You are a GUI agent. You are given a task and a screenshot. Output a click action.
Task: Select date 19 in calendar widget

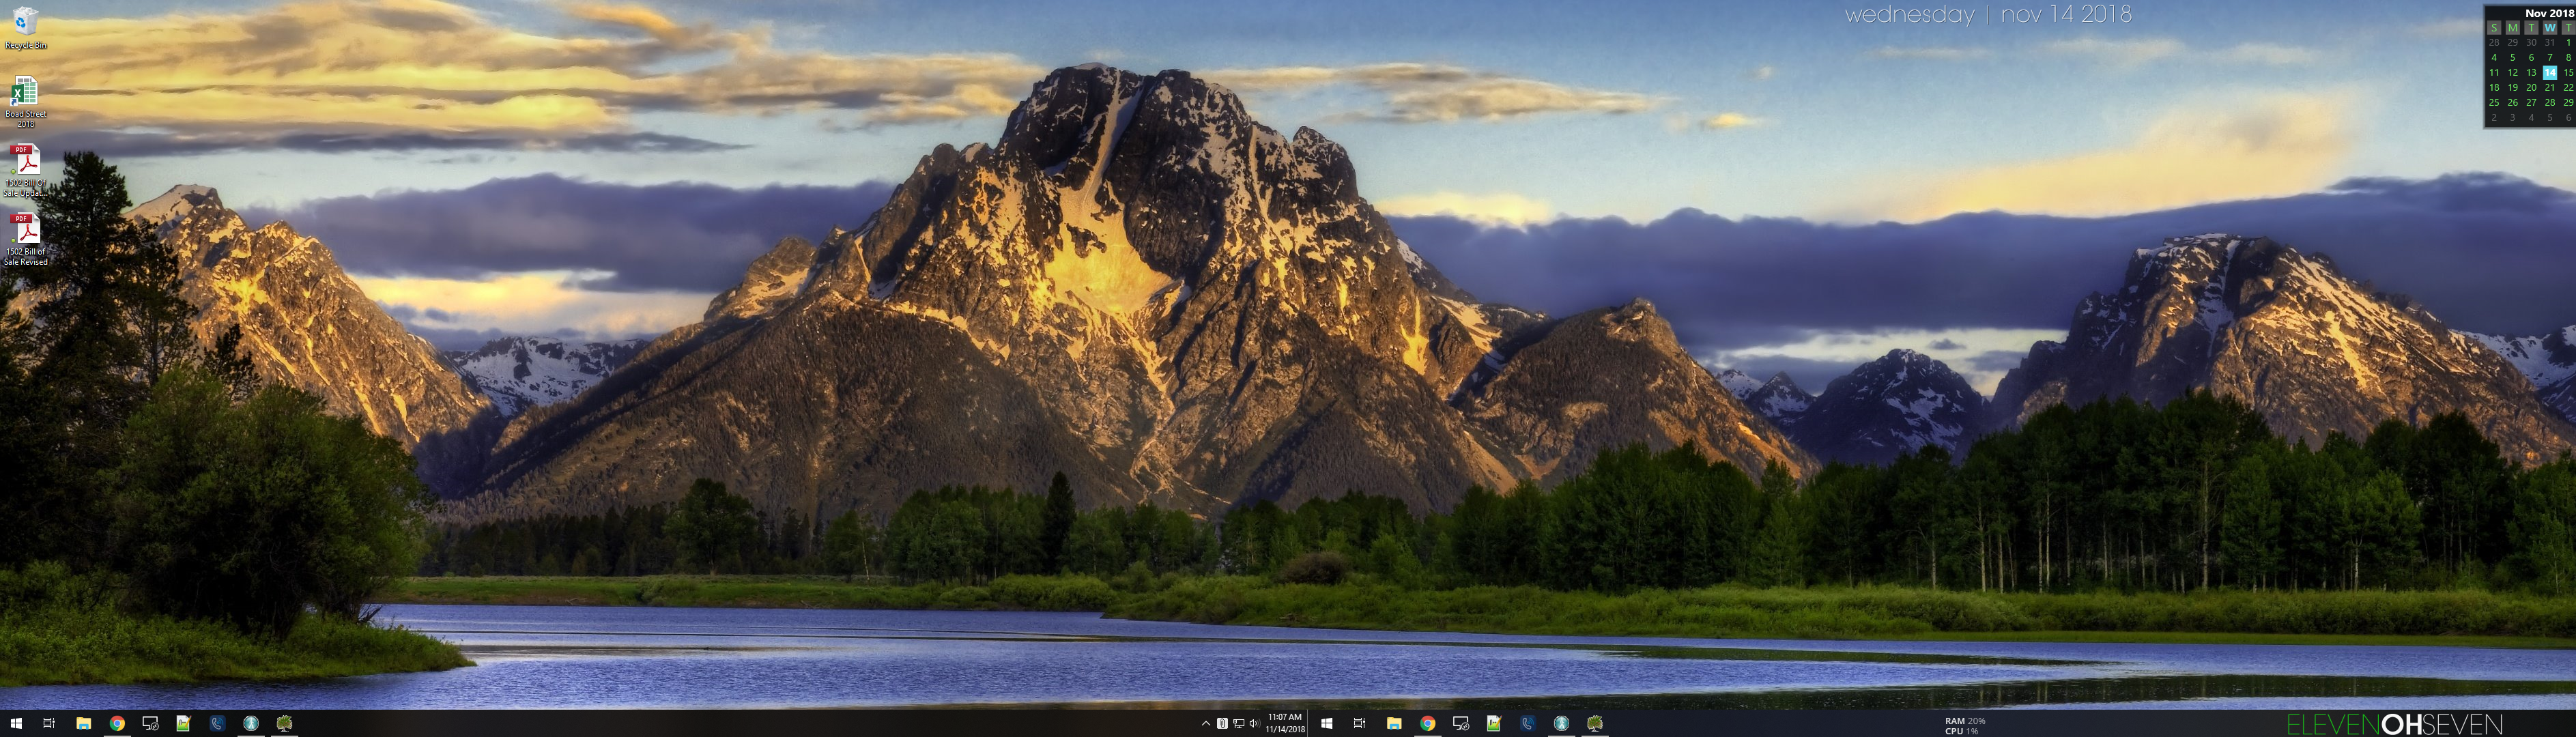(2513, 87)
